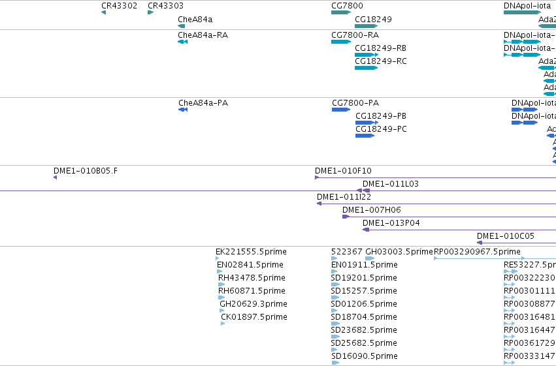Click the DNApol-iota gene label in the top track

(527, 6)
